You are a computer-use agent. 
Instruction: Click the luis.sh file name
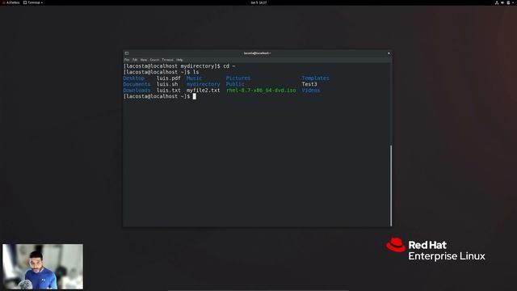[x=167, y=84]
